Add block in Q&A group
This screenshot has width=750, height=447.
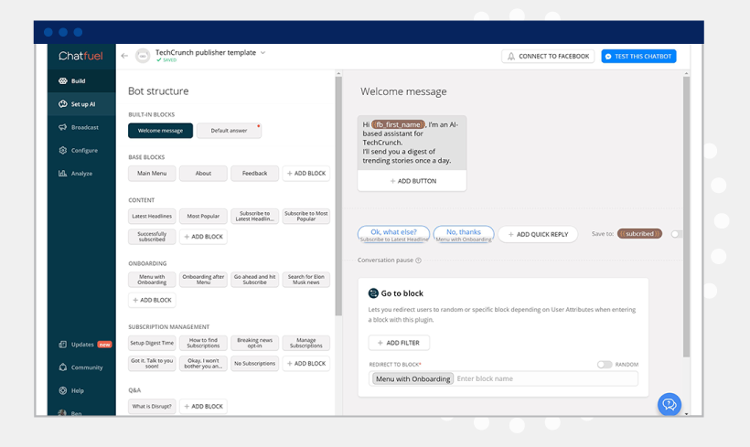tap(203, 407)
